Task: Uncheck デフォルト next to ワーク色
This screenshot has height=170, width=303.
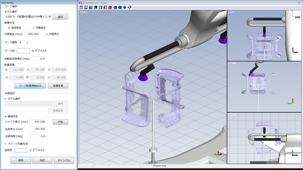Action: pos(33,51)
